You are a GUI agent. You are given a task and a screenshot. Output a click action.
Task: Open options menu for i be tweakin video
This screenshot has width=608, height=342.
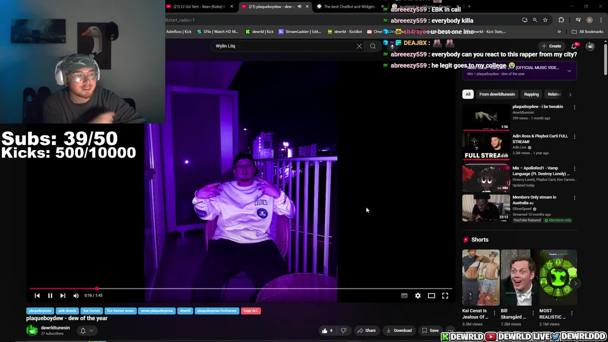(574, 107)
